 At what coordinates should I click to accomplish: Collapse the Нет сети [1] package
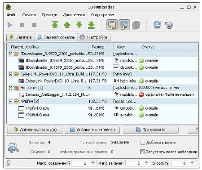[x=10, y=88]
